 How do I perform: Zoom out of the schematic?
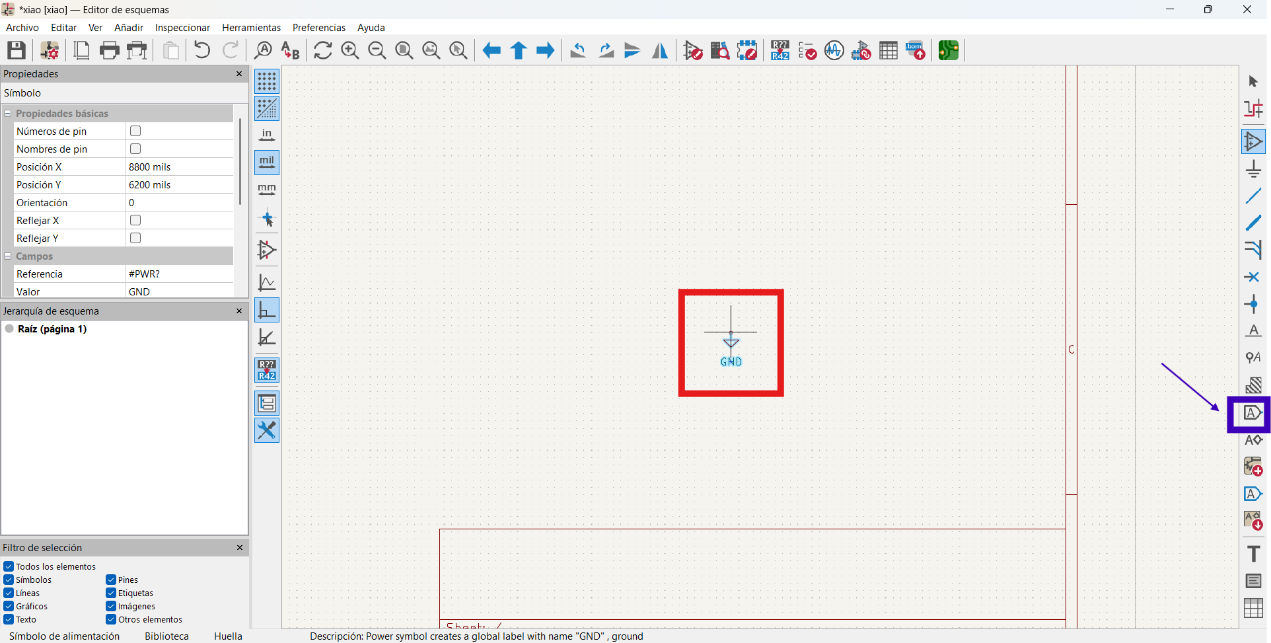pos(377,50)
